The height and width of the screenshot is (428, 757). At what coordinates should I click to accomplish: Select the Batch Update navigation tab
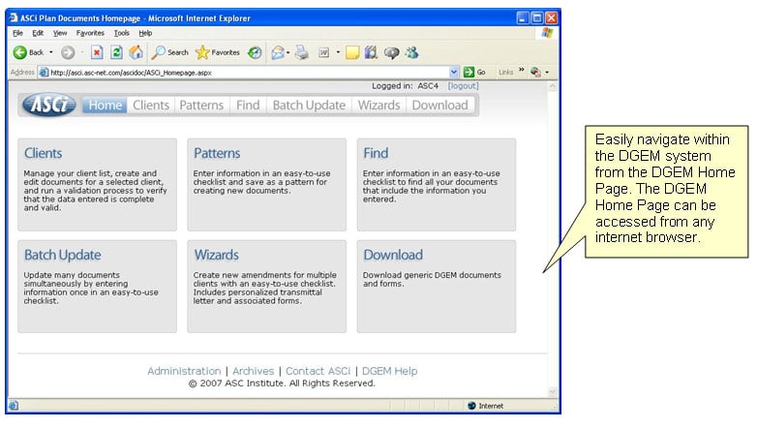(x=309, y=105)
